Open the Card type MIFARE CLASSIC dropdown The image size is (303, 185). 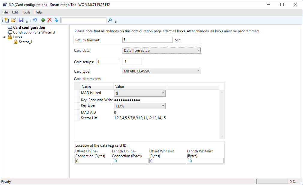click(161, 71)
